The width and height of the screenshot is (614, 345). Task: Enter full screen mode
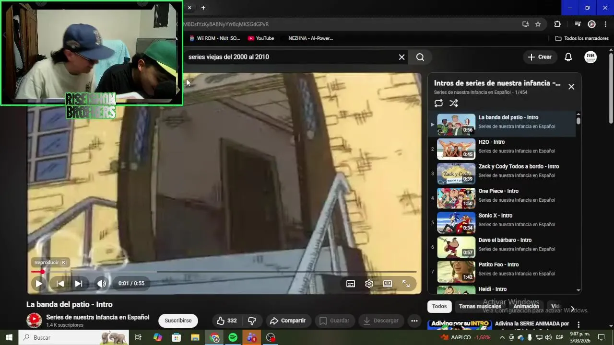(x=406, y=284)
